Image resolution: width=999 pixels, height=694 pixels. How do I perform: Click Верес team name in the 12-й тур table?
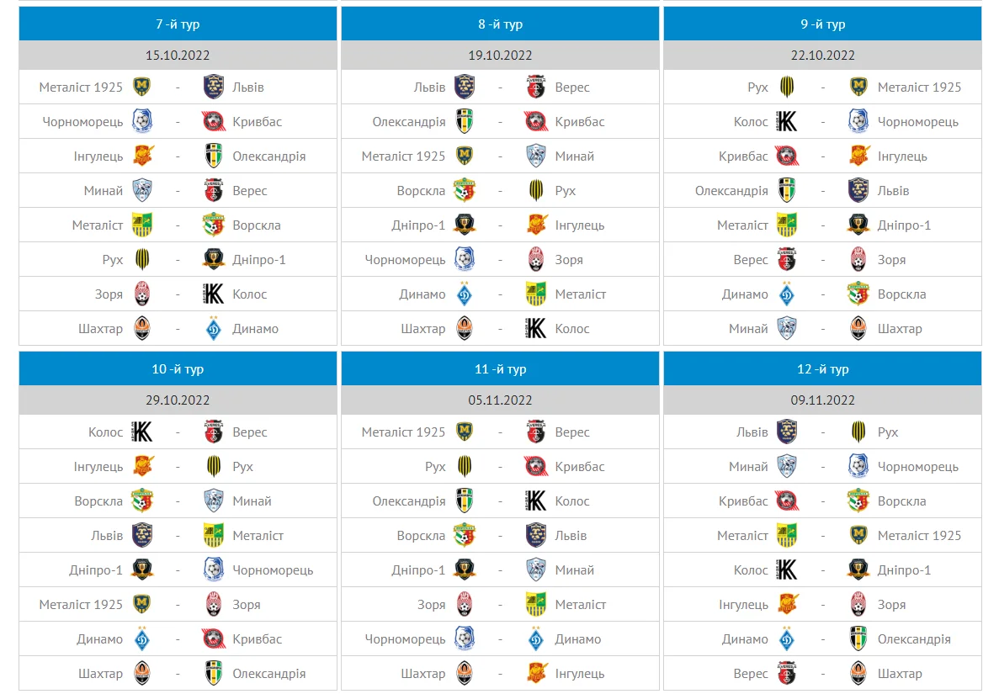750,674
